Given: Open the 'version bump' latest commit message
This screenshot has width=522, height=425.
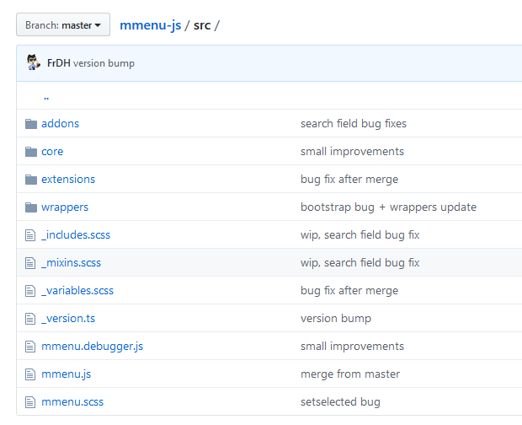Looking at the screenshot, I should [x=104, y=63].
